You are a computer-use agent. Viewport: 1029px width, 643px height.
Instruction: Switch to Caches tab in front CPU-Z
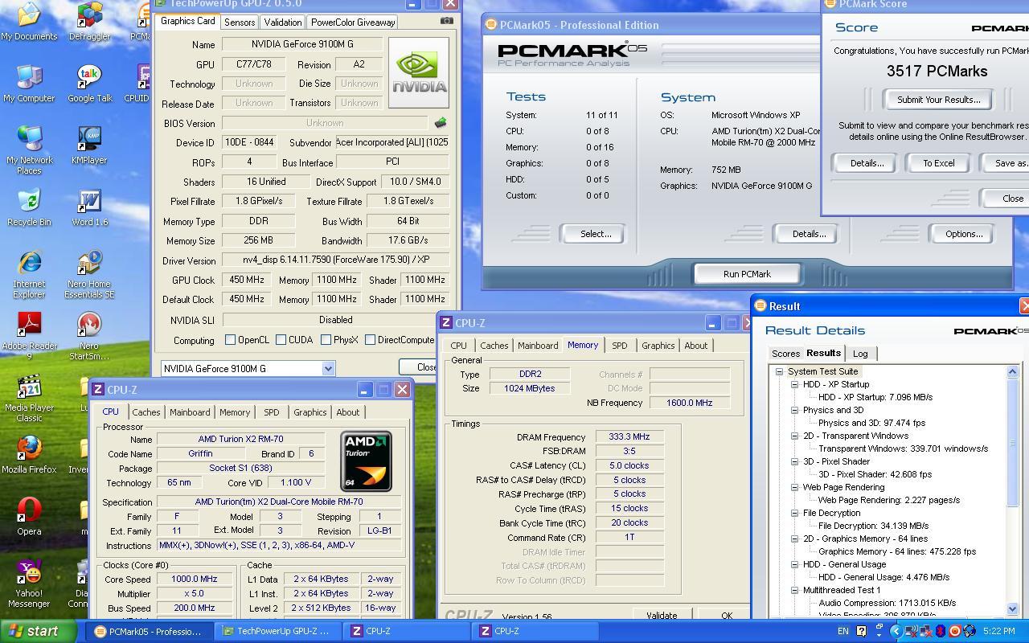point(146,412)
